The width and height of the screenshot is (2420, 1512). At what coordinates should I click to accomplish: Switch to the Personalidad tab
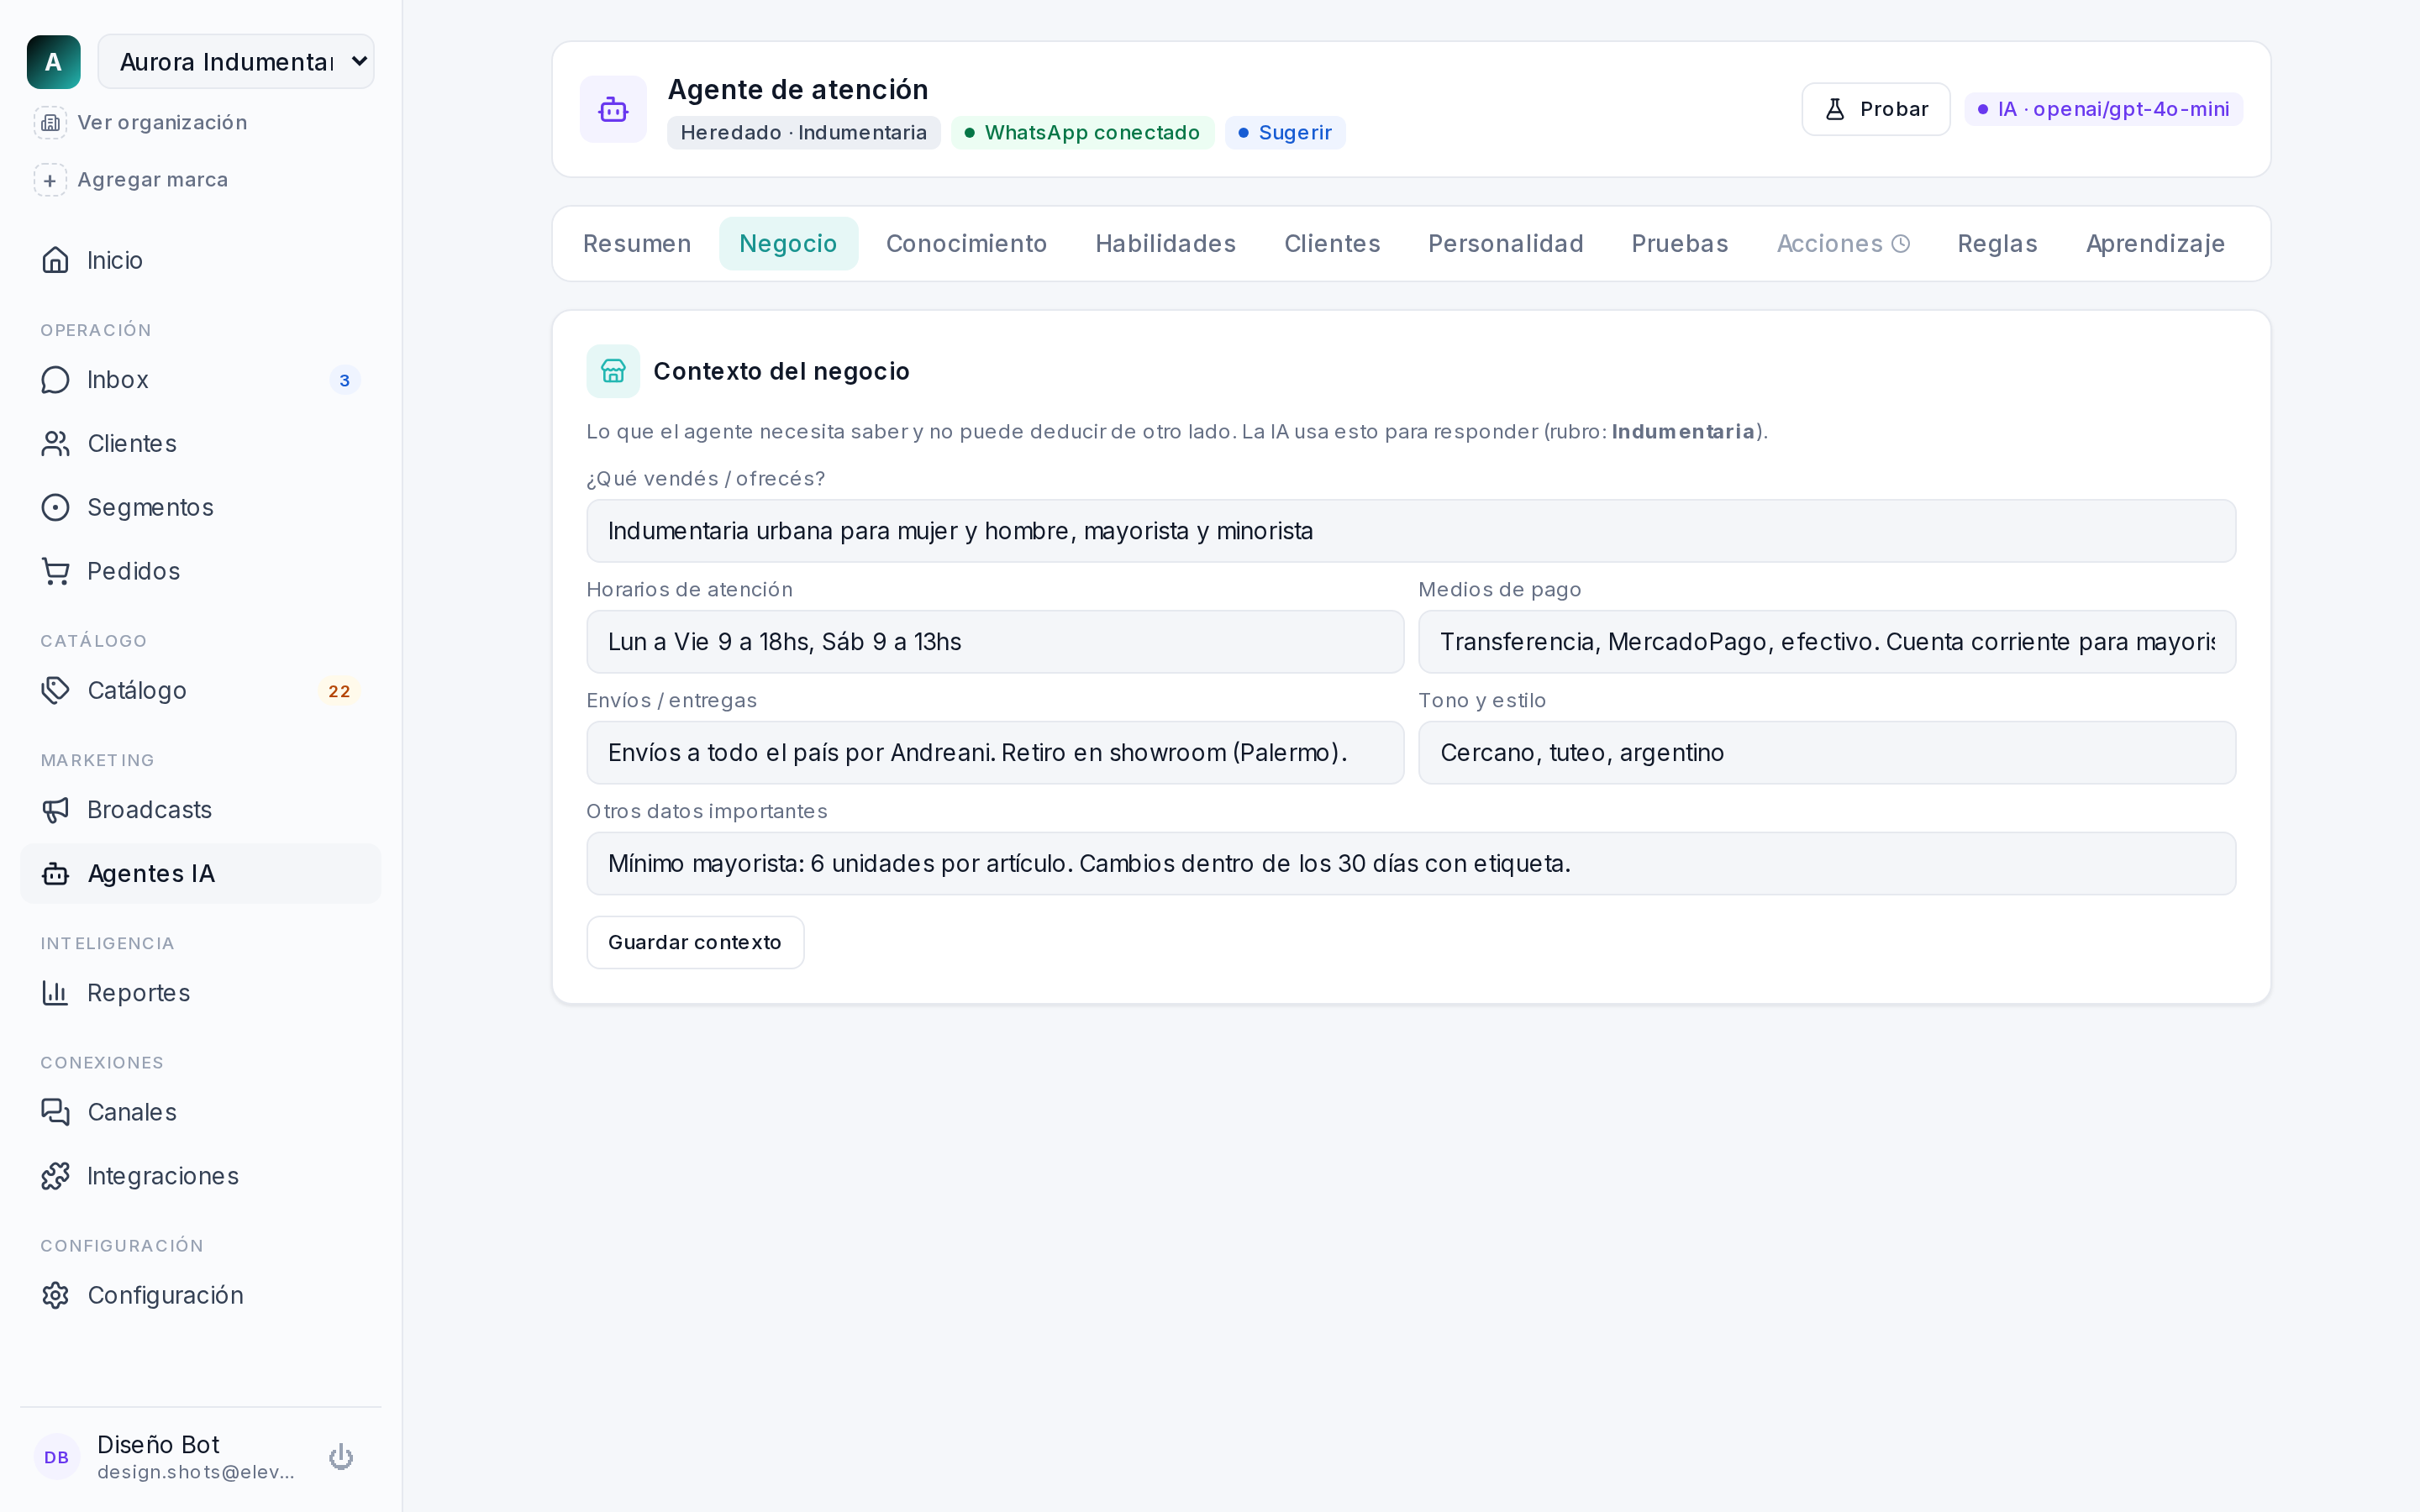1505,244
